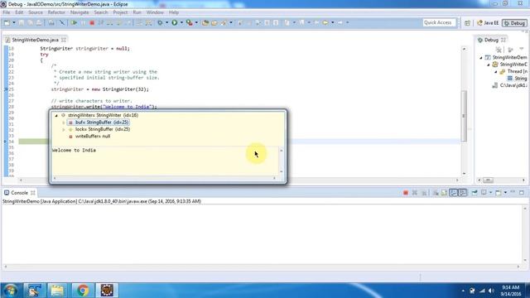Open the Project menu
Image resolution: width=530 pixels, height=298 pixels.
click(x=120, y=12)
